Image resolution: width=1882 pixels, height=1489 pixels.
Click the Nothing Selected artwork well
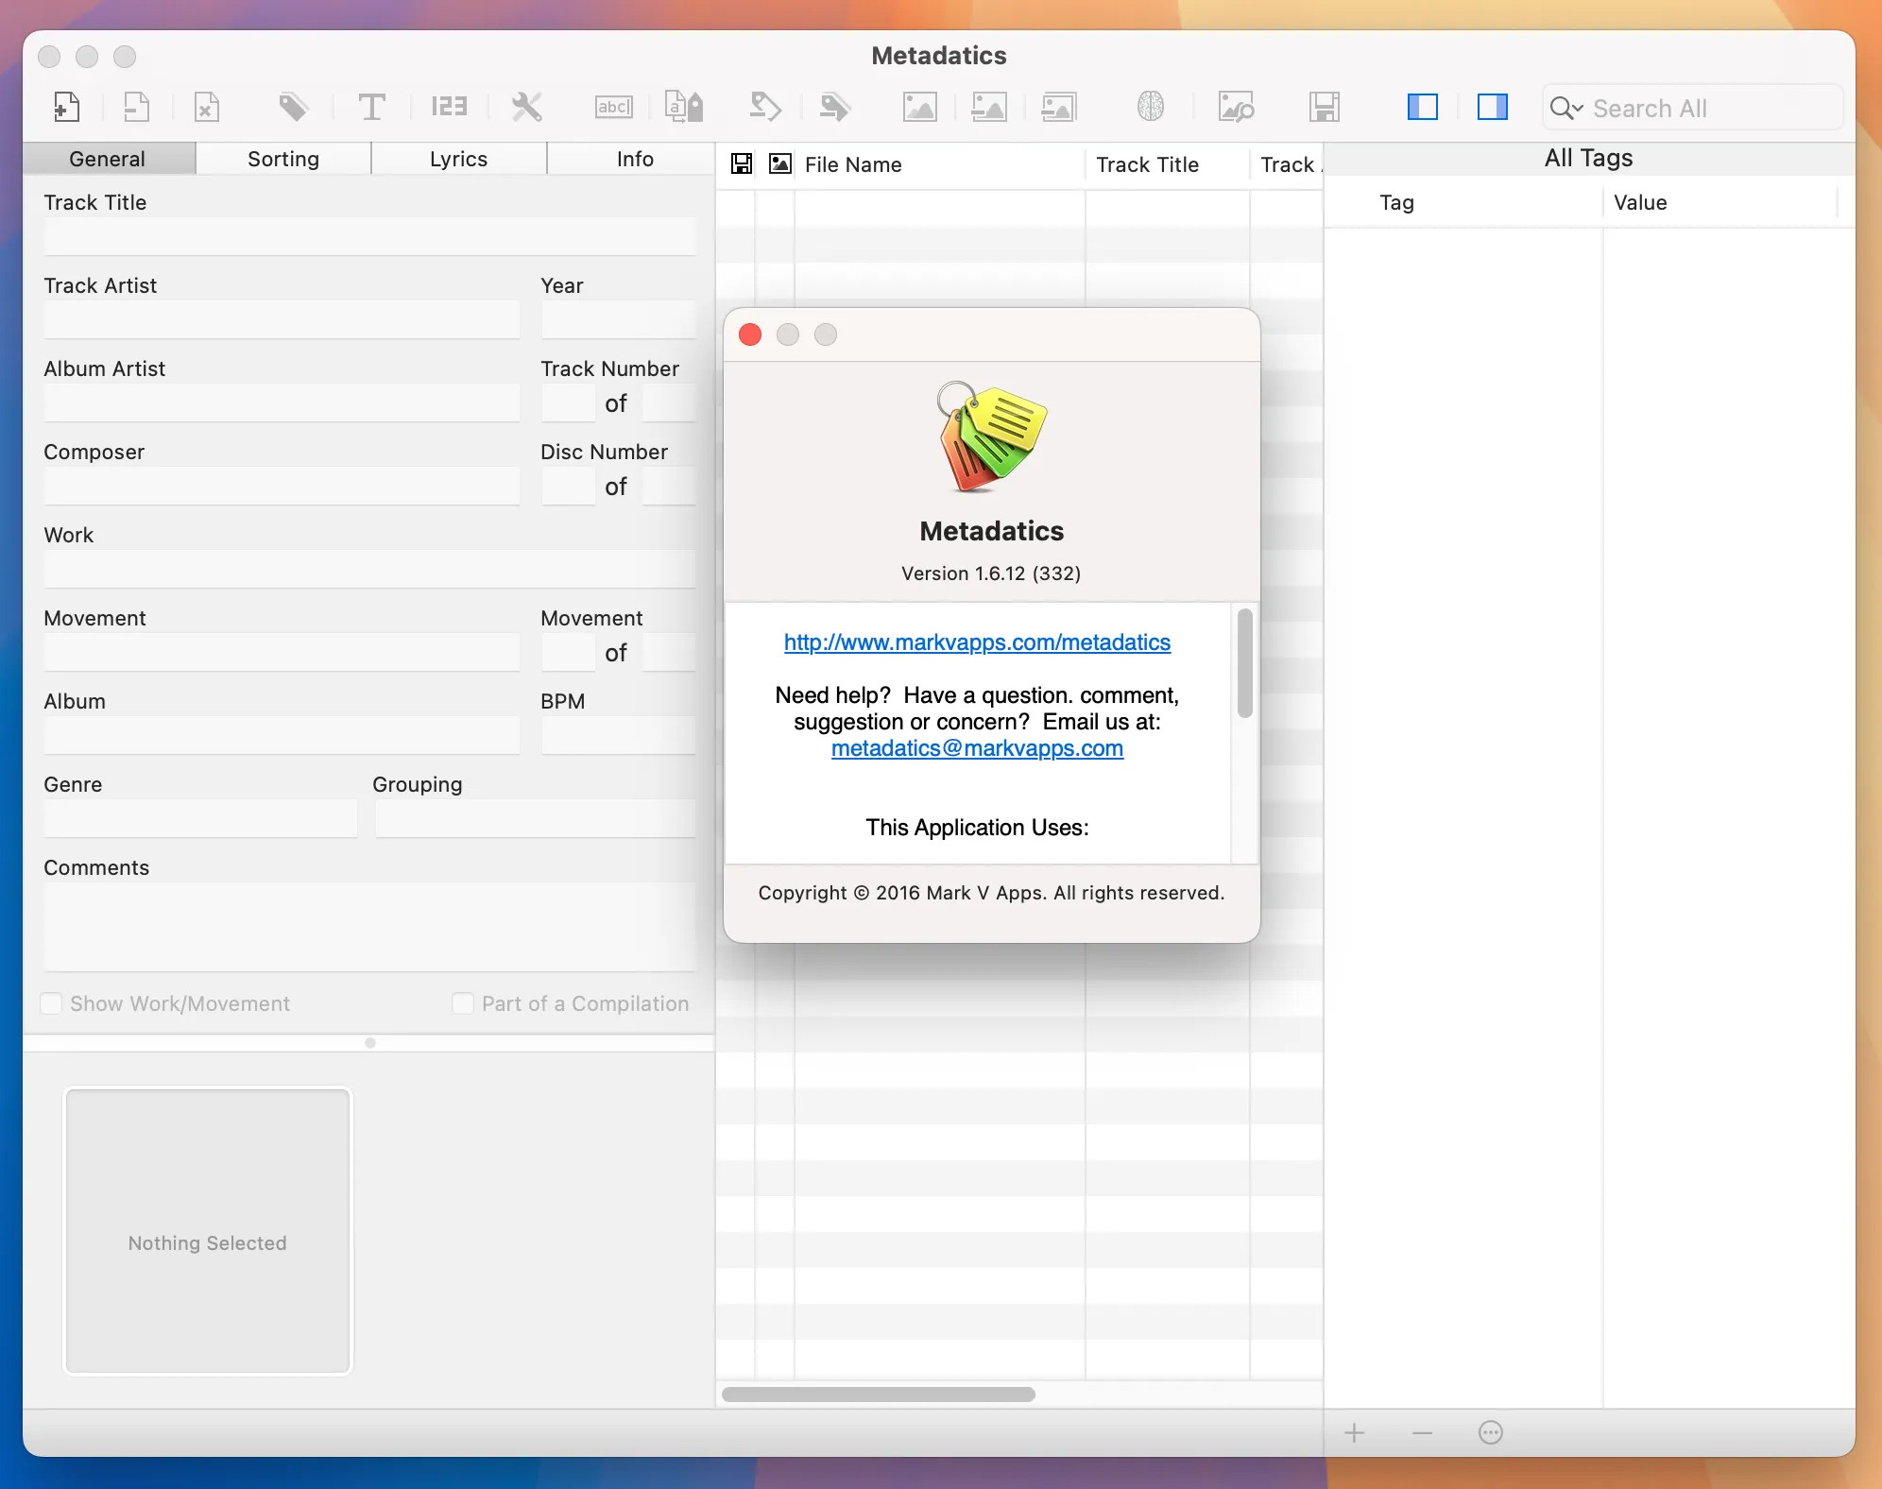coord(208,1230)
